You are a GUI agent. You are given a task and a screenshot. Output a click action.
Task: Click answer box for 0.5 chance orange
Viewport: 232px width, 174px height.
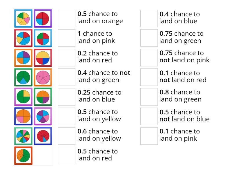click(x=67, y=19)
